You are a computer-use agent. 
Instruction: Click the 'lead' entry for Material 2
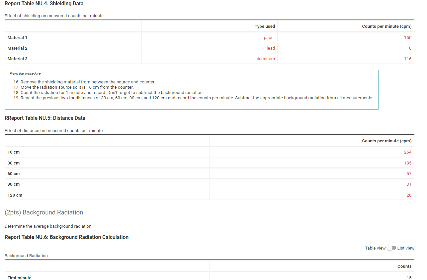[x=271, y=48]
